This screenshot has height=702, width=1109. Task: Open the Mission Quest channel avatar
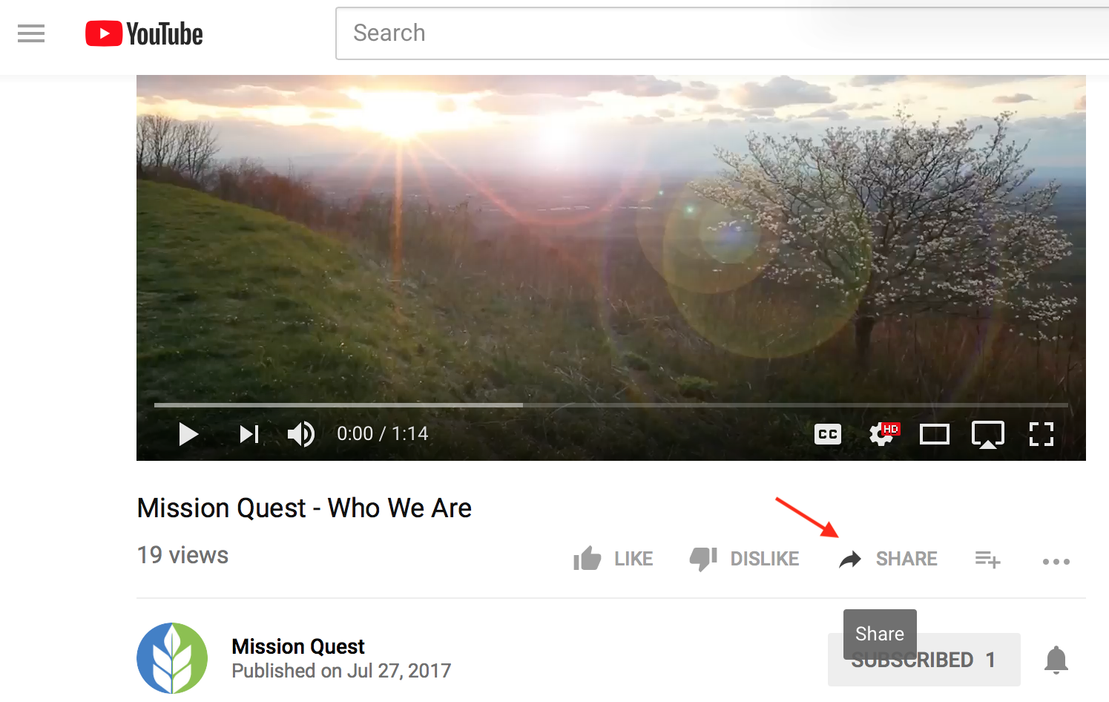click(172, 658)
